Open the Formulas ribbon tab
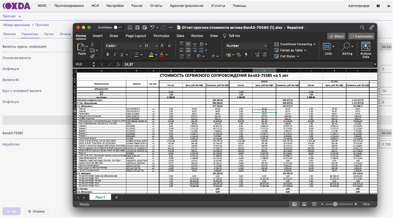Viewport: 393px width, 218px height. [161, 36]
